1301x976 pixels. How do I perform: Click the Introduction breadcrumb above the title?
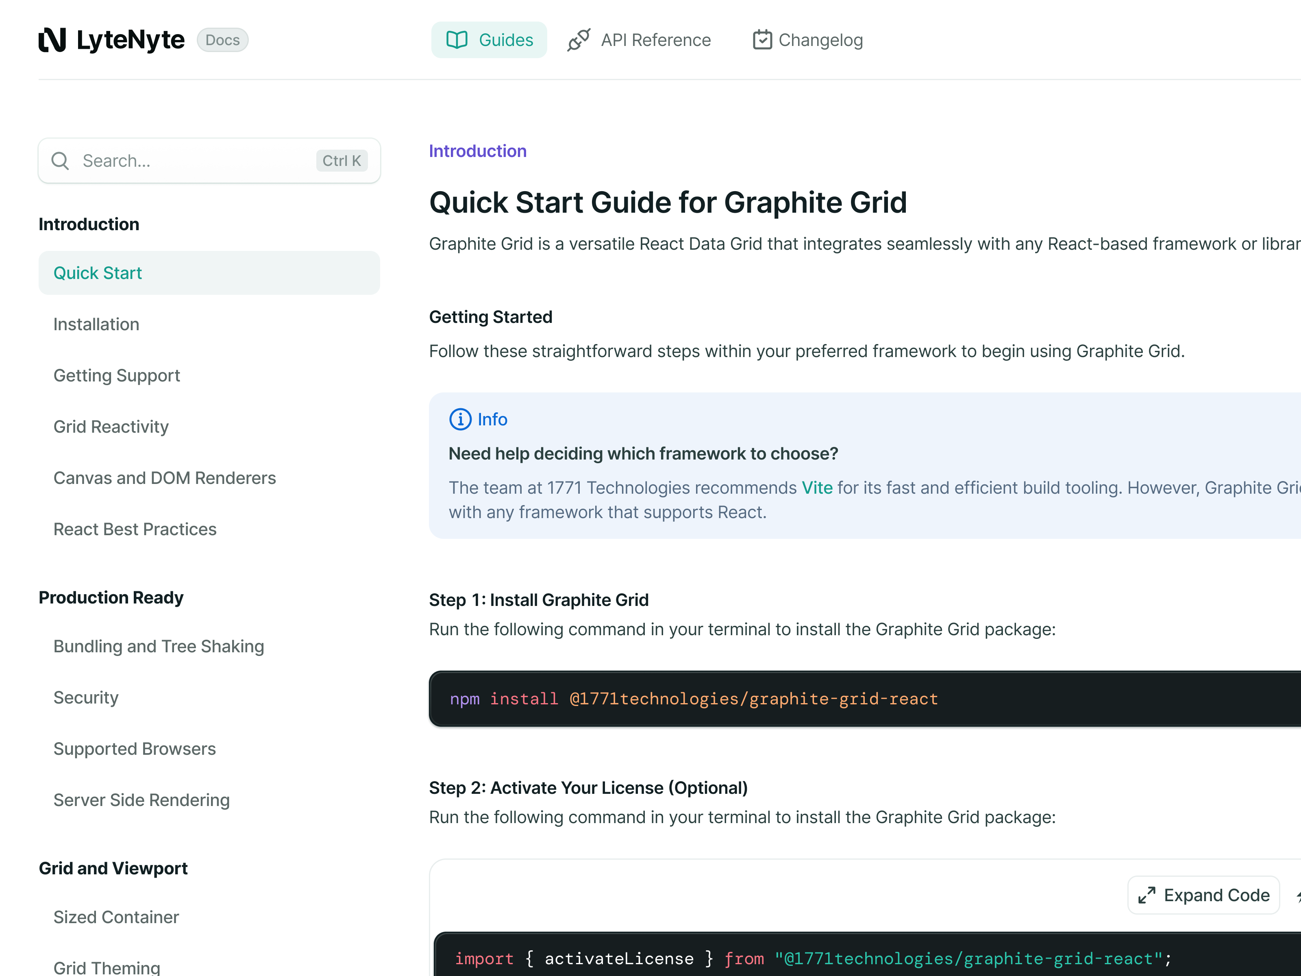(478, 150)
